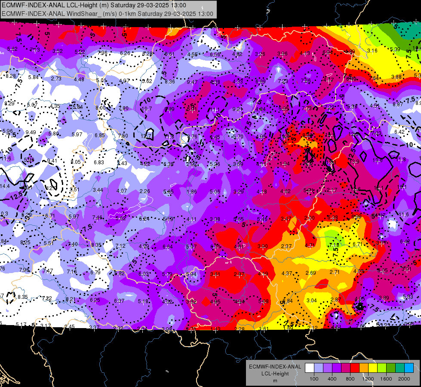This screenshot has height=387, width=421.
Task: Click the map value 4.07
Action: tap(122, 190)
